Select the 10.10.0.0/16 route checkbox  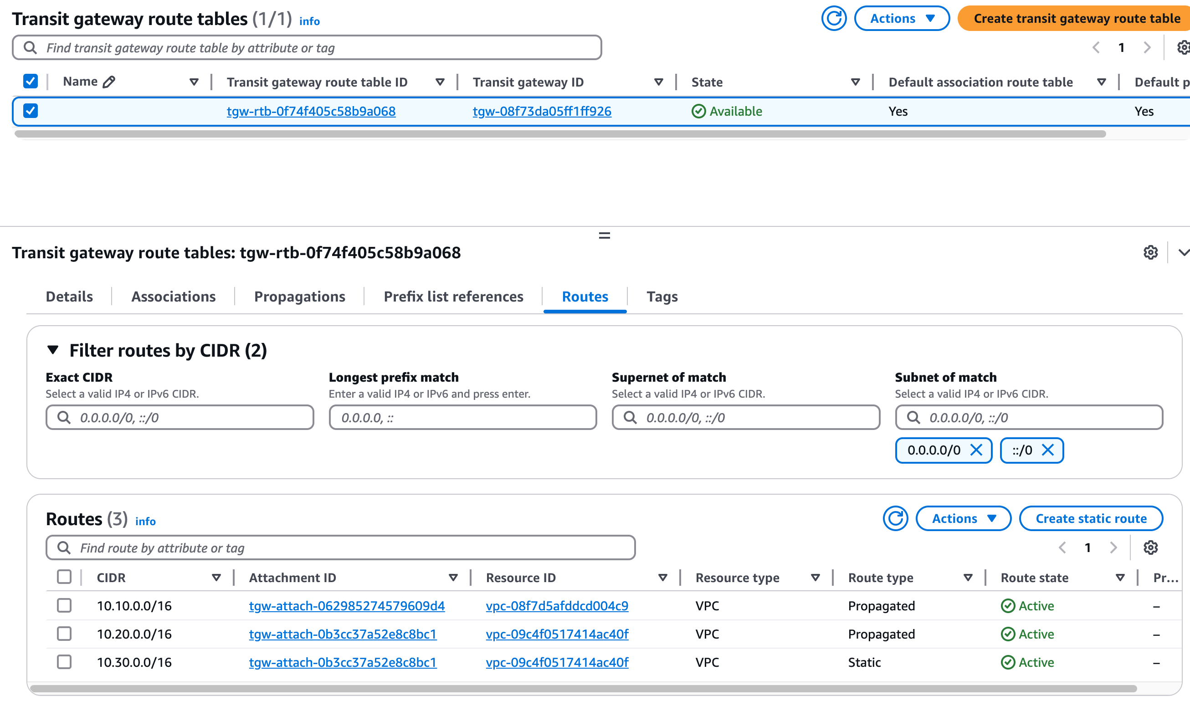(x=64, y=605)
